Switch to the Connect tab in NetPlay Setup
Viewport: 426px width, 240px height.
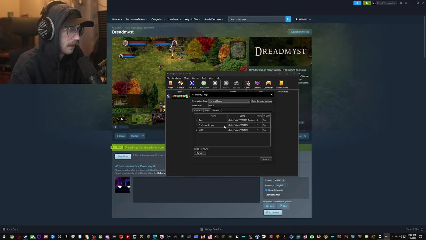[x=198, y=110]
